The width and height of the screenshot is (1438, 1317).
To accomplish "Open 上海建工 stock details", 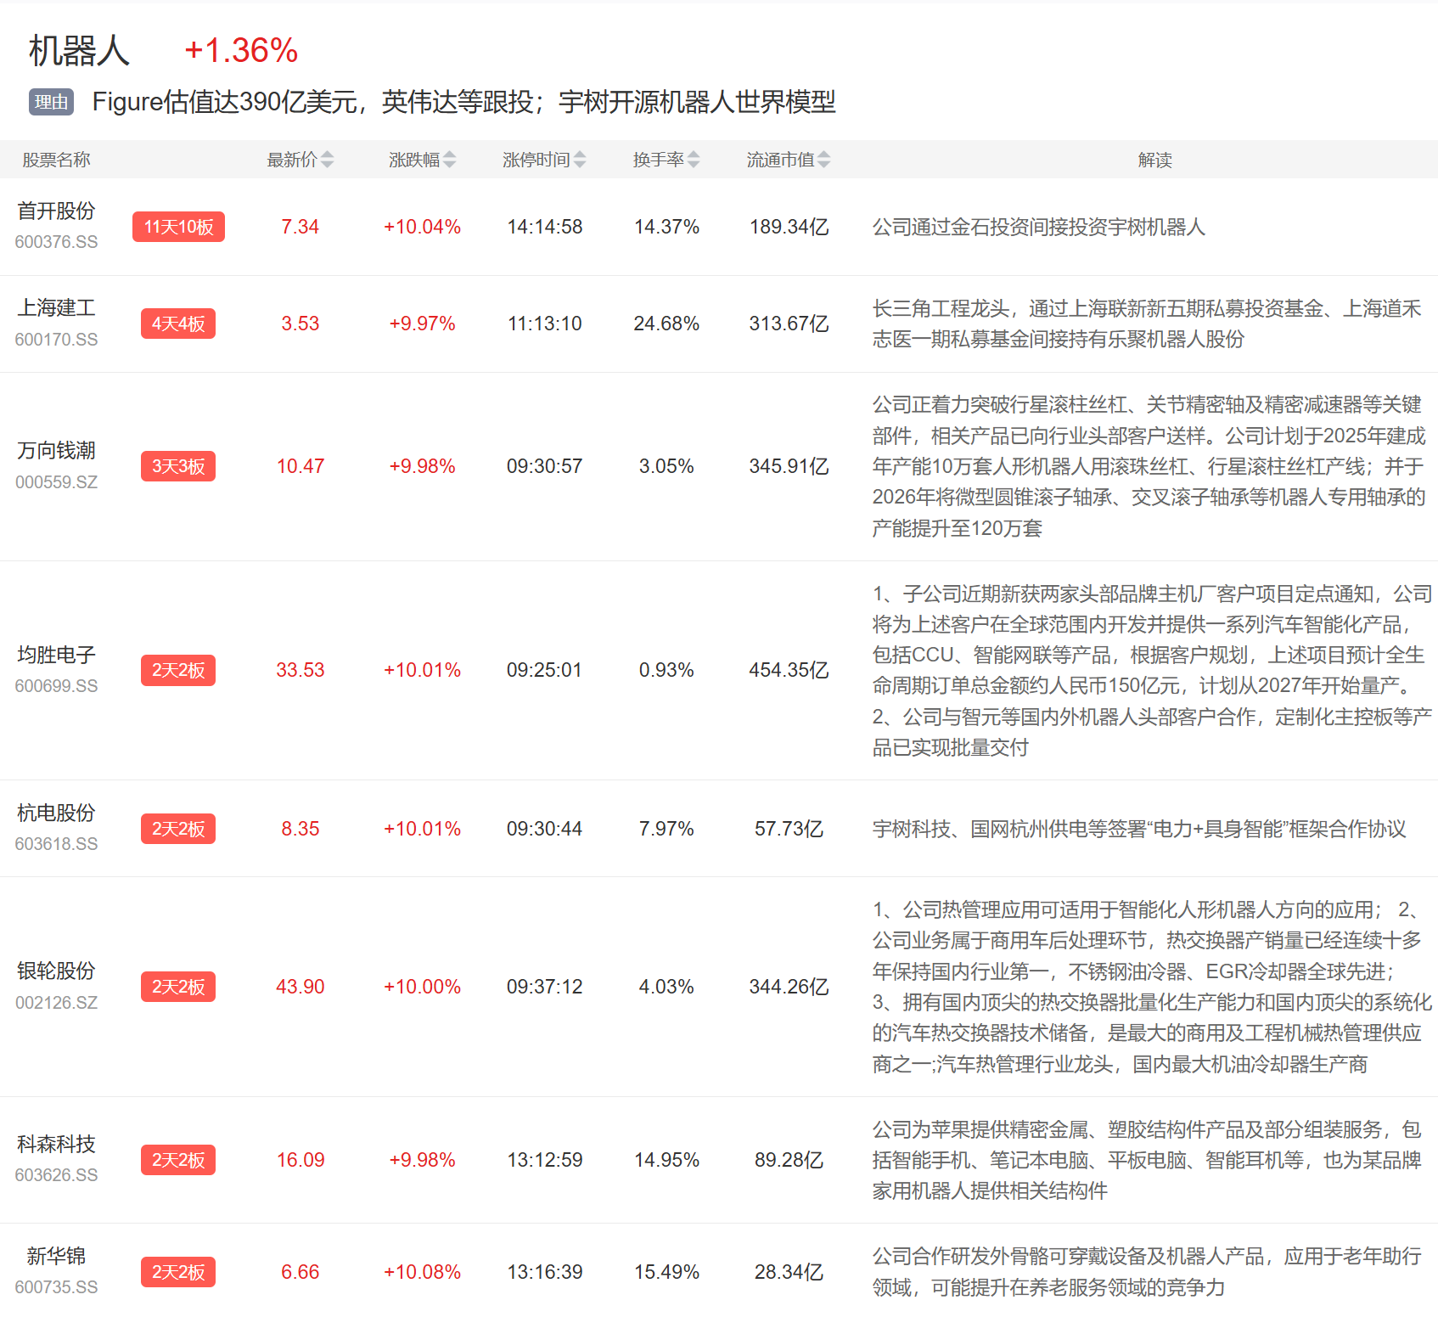I will coord(56,308).
